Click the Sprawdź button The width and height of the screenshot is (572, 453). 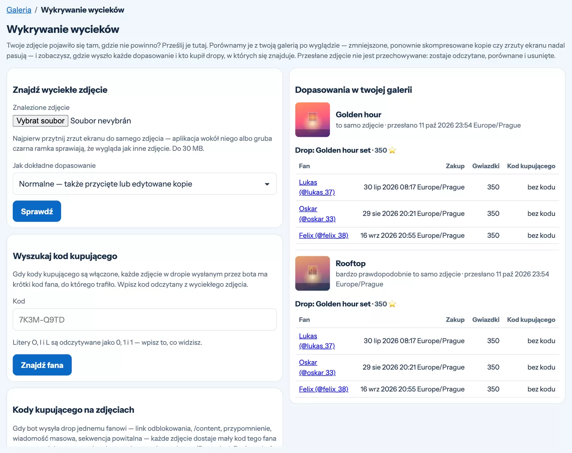37,211
